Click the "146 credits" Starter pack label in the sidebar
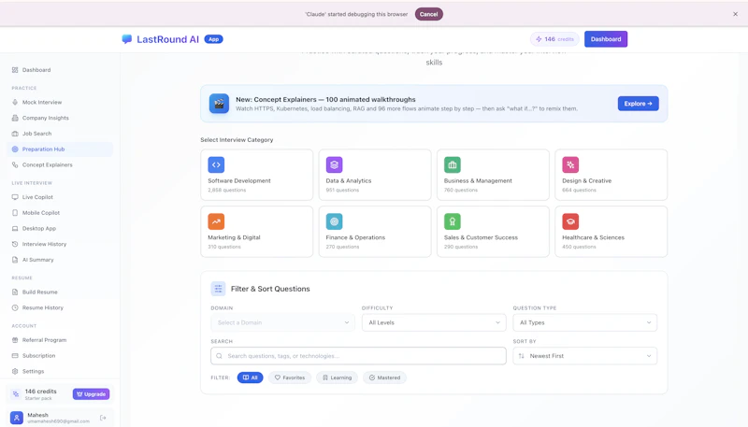This screenshot has width=748, height=427. 40,391
